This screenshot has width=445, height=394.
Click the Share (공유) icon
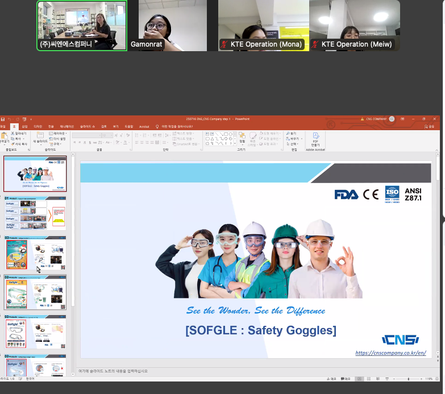[x=430, y=126]
